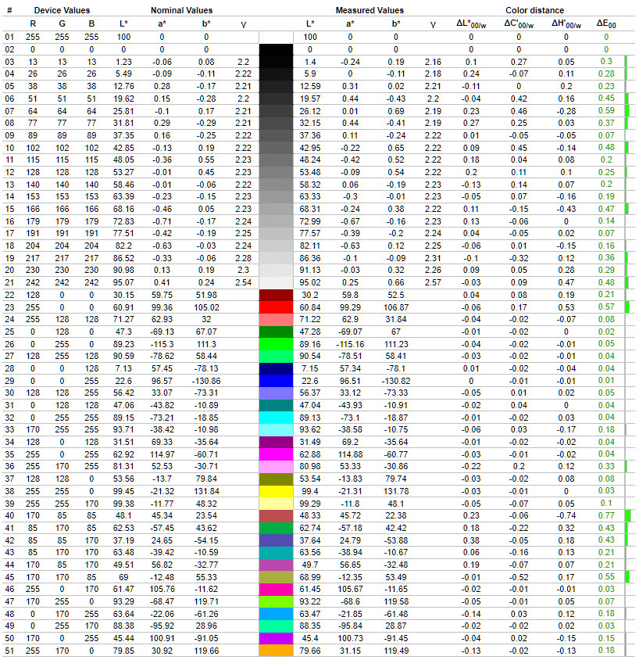This screenshot has width=639, height=660.
Task: Click the 2.57 measured gamma value
Action: [433, 282]
